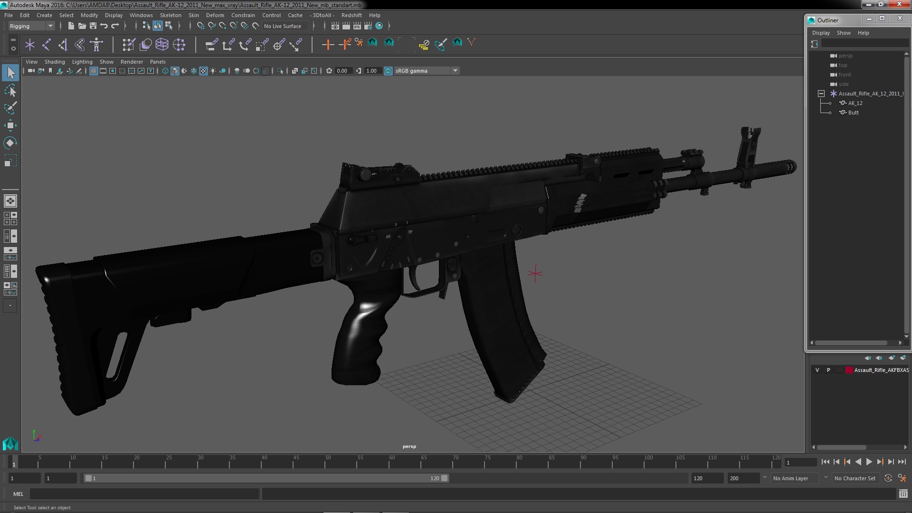Open the Skeleton menu
Screen dimensions: 912x513
[171, 15]
